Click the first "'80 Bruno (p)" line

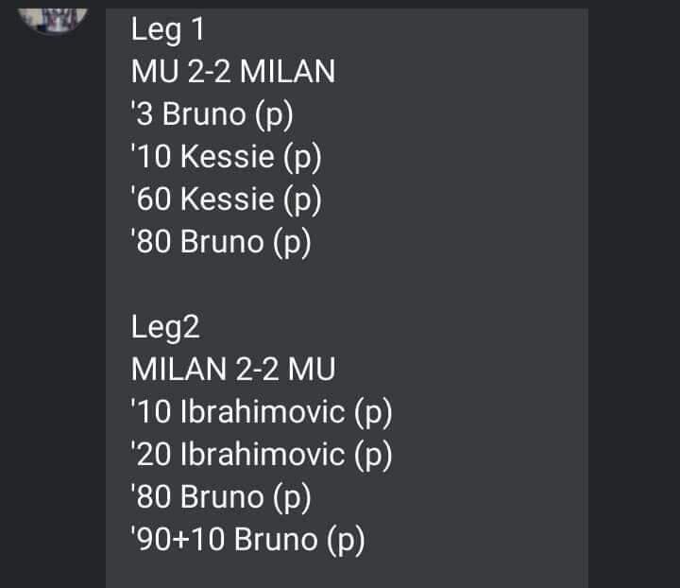coord(221,242)
